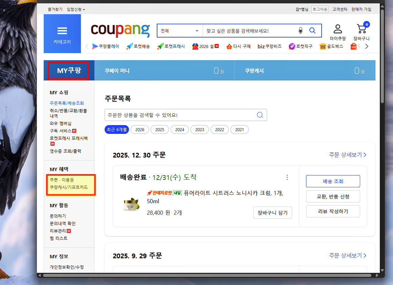The height and width of the screenshot is (285, 393).
Task: Open 영수증 조회/출력 sidebar link
Action: [65, 151]
